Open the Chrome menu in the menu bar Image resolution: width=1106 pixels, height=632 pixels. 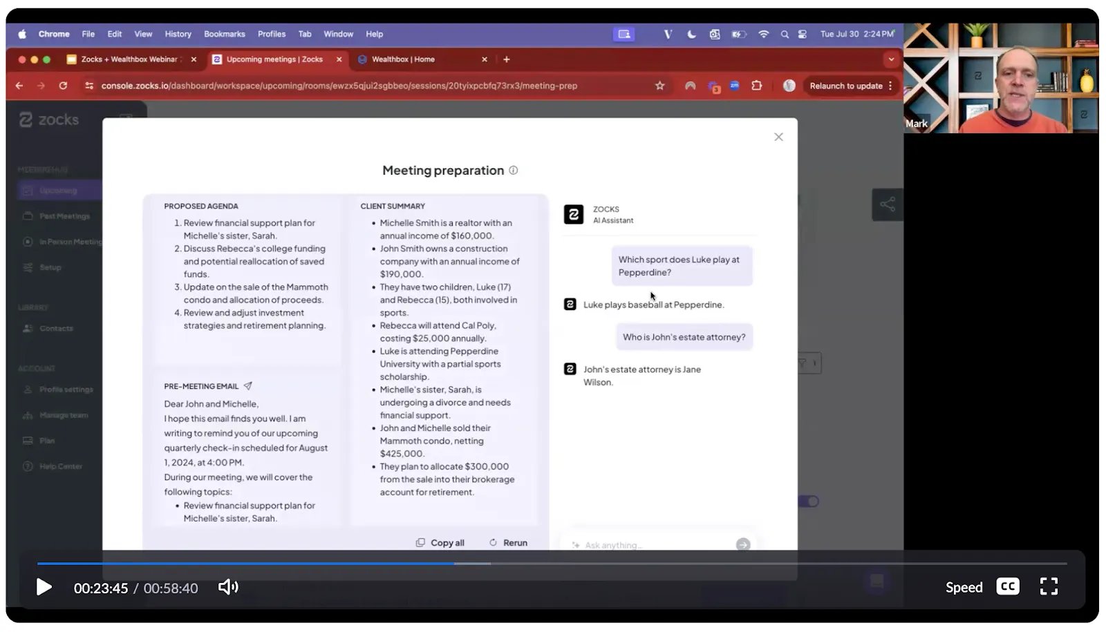[x=54, y=34]
